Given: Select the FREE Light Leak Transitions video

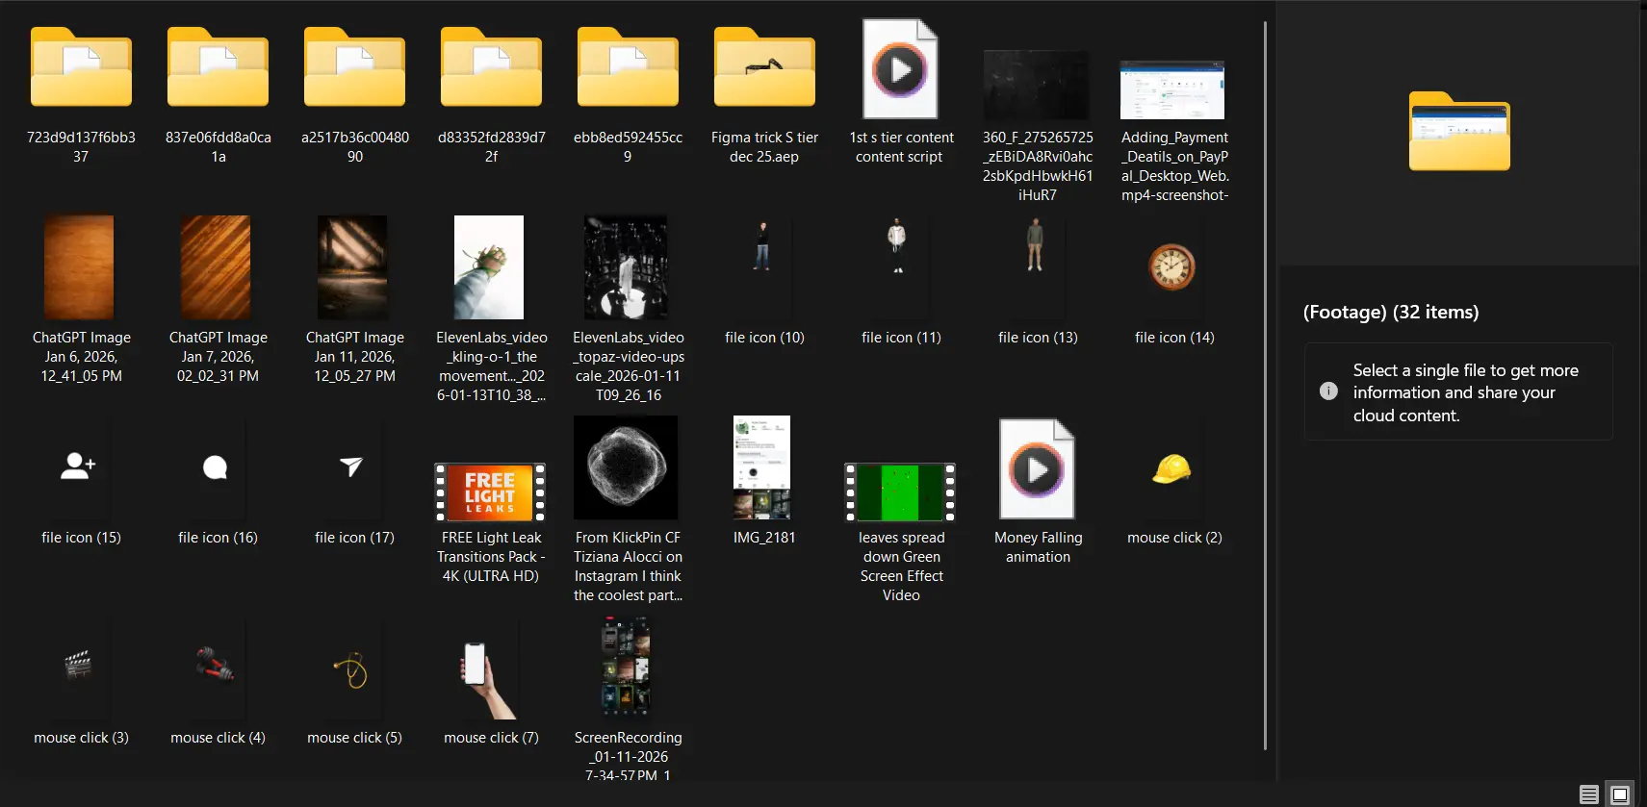Looking at the screenshot, I should (x=491, y=492).
